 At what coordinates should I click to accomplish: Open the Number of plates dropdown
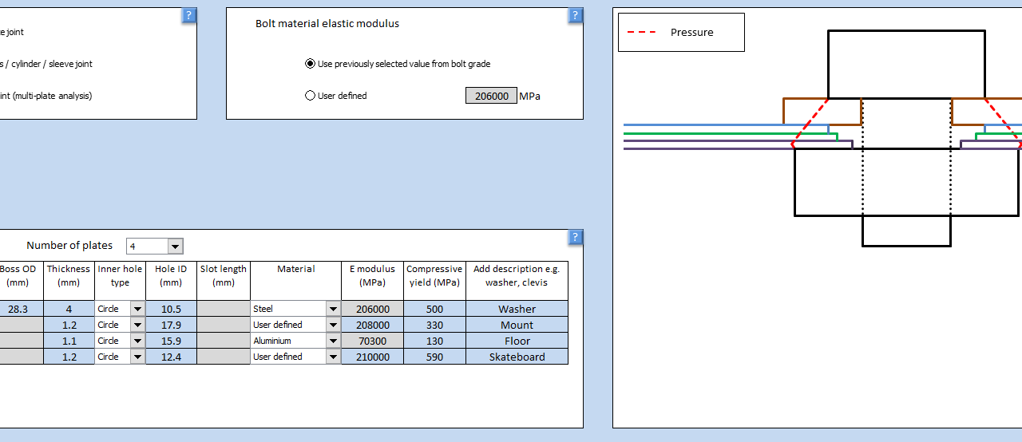click(x=176, y=247)
